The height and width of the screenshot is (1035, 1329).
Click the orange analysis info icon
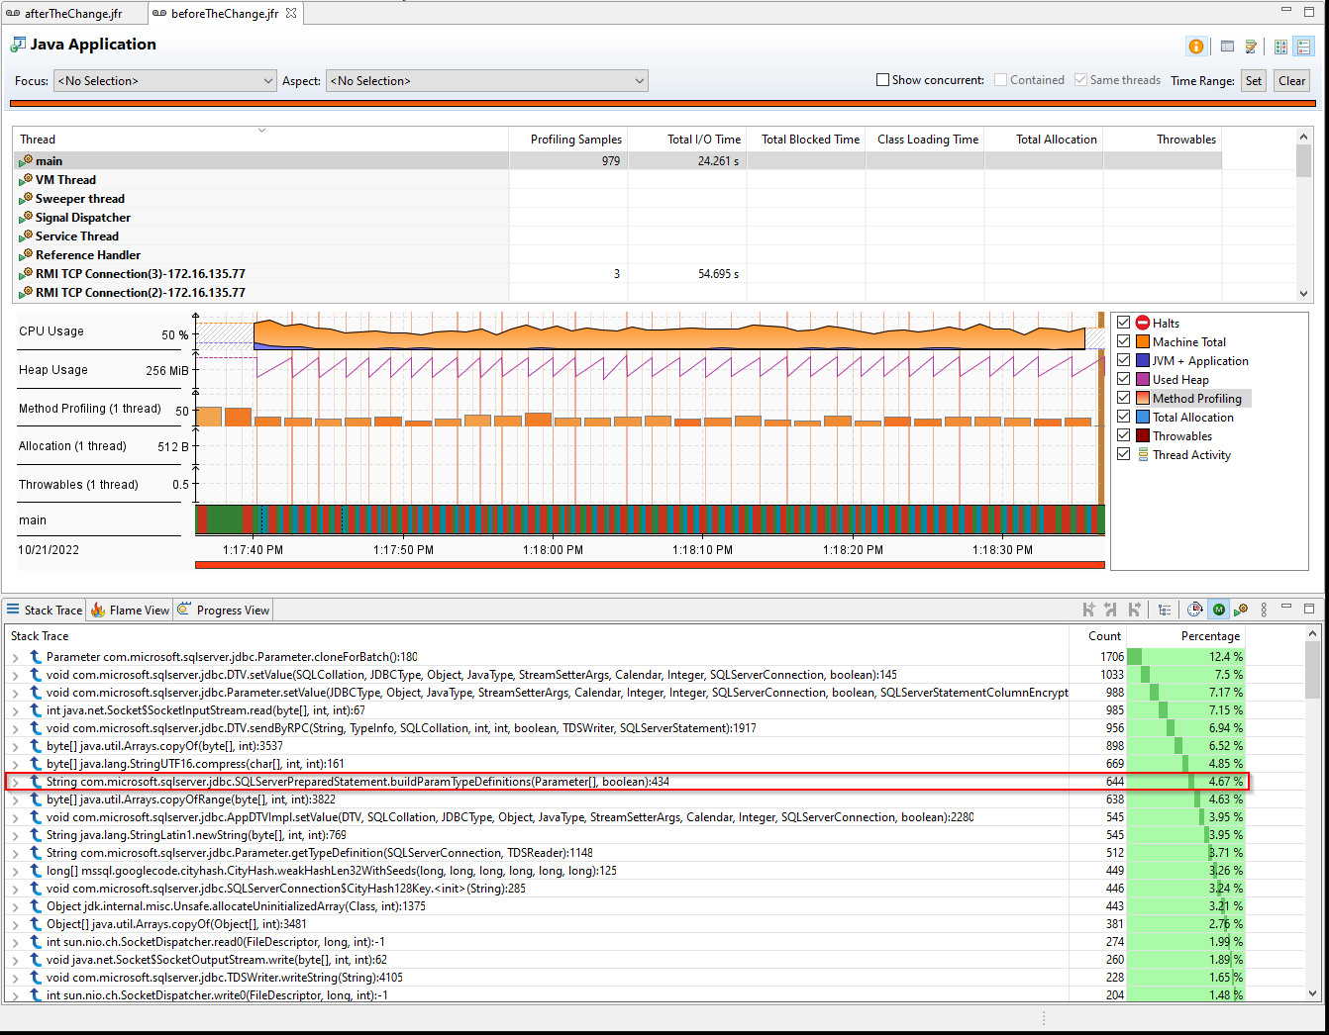(x=1195, y=47)
